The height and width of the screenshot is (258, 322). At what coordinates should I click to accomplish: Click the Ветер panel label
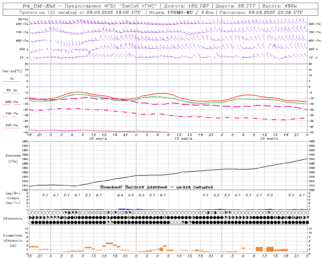23,19
